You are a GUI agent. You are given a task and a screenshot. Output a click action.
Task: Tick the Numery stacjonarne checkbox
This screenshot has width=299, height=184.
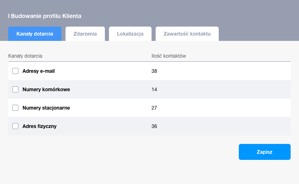pos(16,108)
